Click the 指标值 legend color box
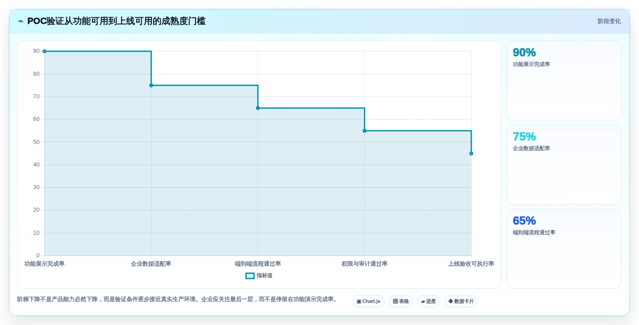This screenshot has width=639, height=325. (250, 275)
